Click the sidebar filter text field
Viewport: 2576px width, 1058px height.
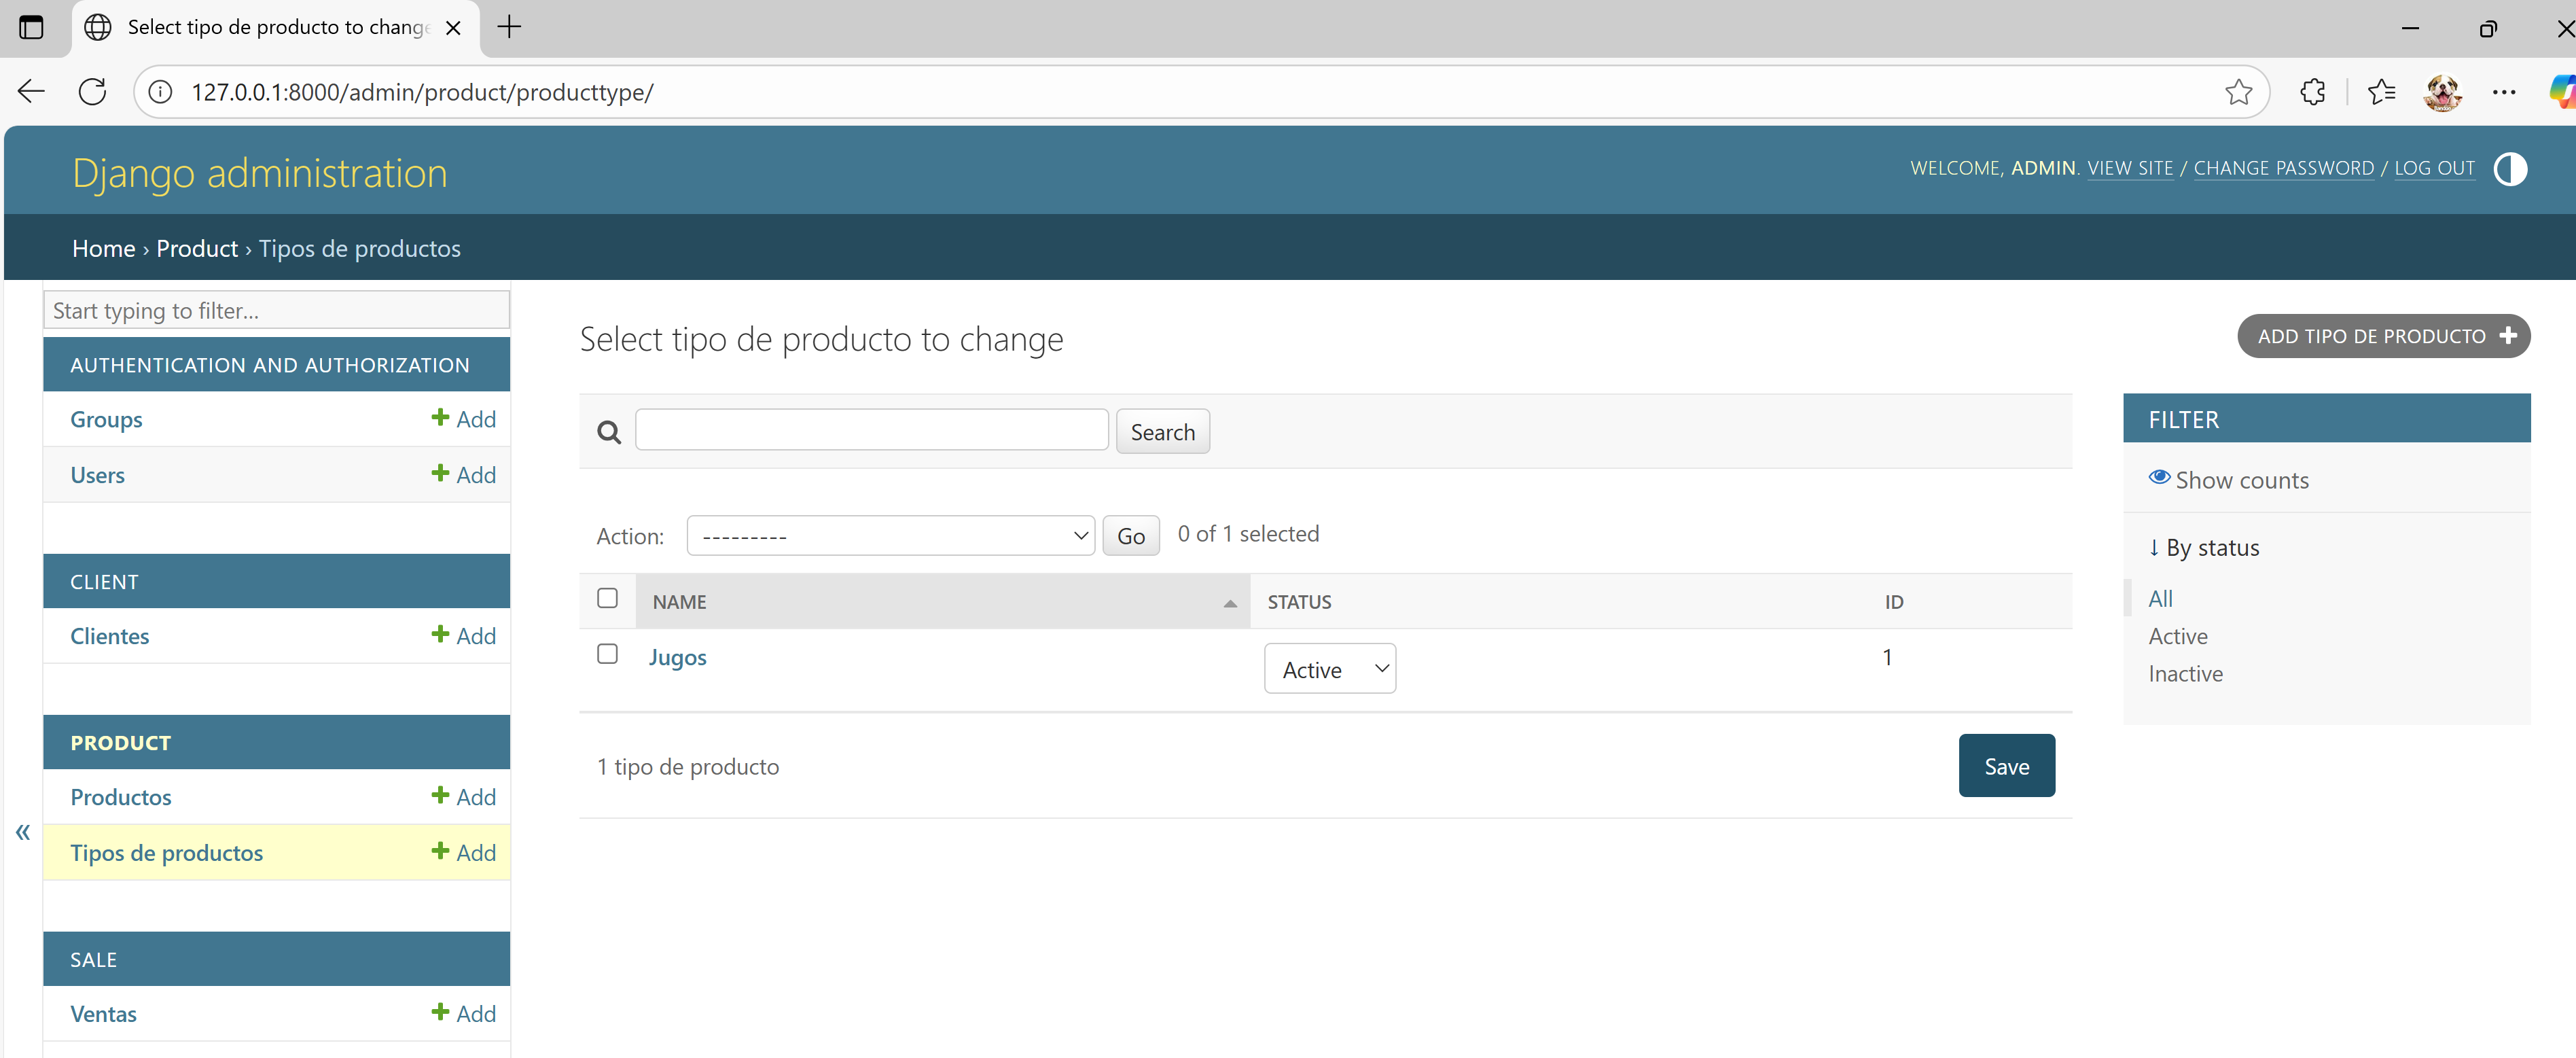(x=276, y=311)
